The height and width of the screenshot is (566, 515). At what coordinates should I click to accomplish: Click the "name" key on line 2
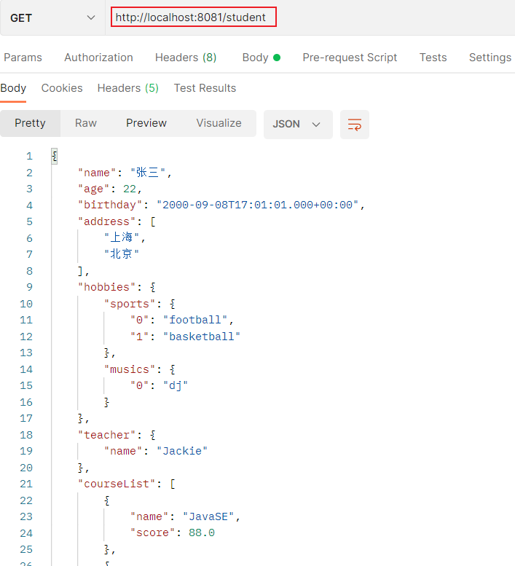point(96,173)
